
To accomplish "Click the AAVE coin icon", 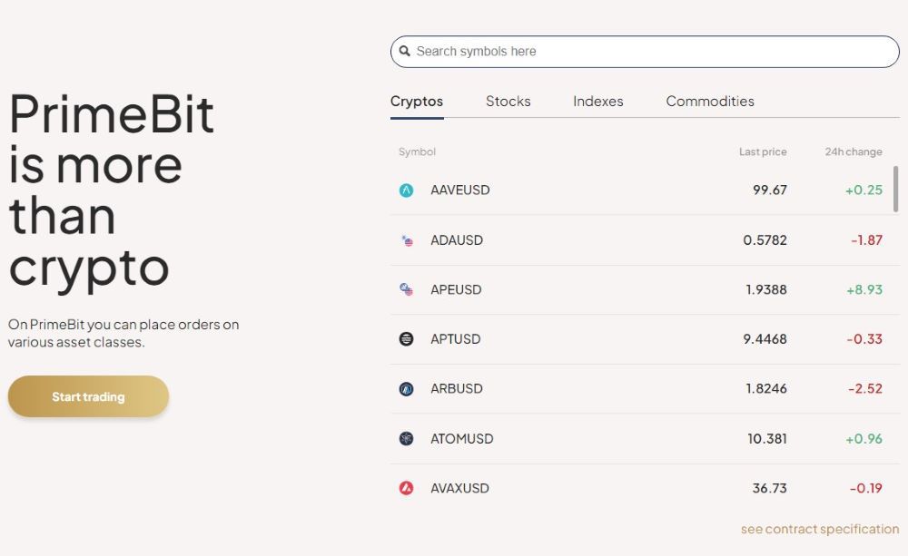I will (407, 190).
